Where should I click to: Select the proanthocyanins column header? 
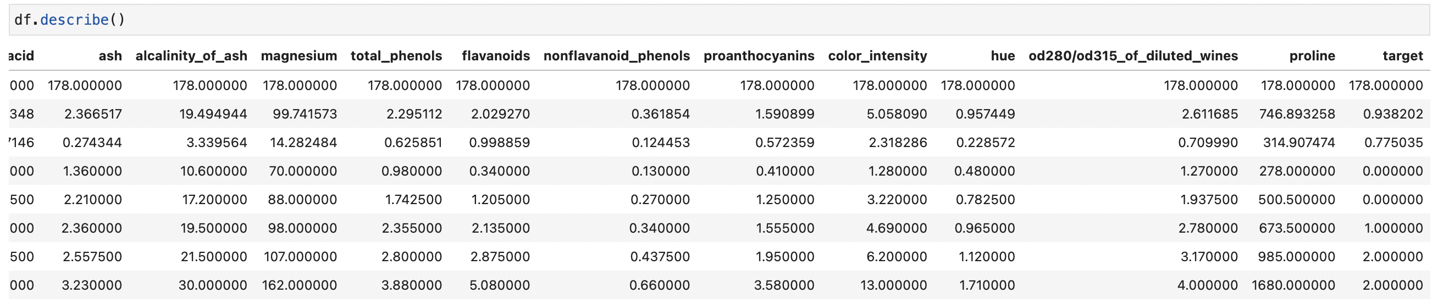759,55
